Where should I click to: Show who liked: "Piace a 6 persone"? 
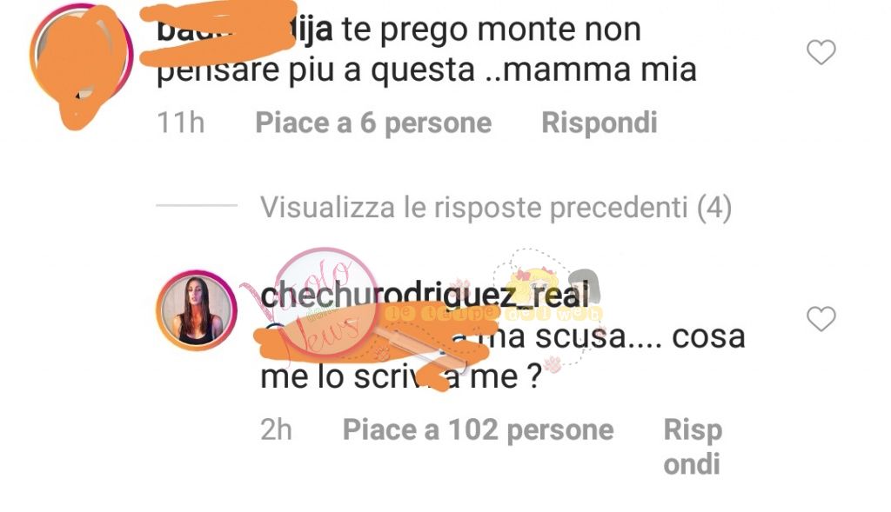373,123
